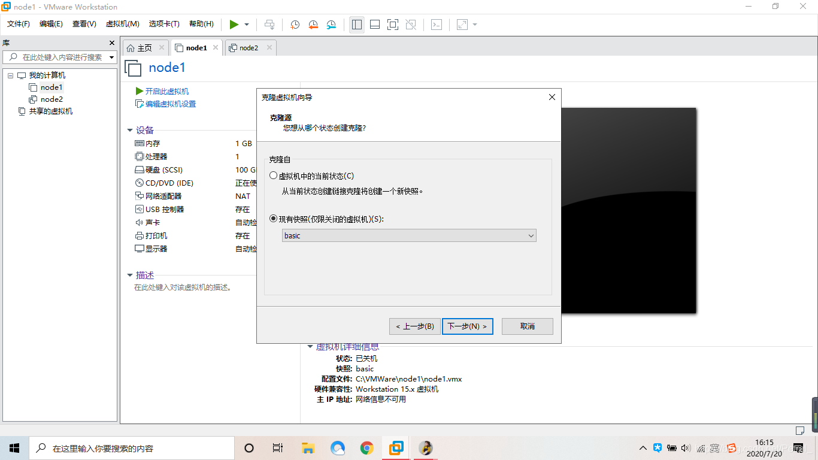The image size is (818, 460).
Task: Collapse the 设备 section
Action: (129, 131)
